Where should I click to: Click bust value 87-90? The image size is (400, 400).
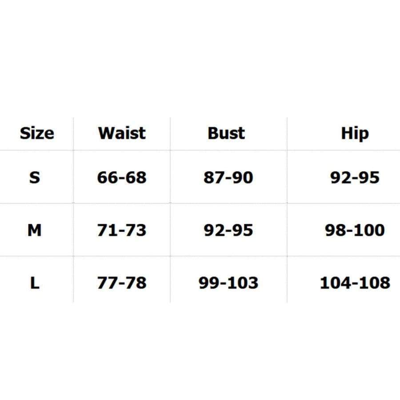tap(228, 177)
